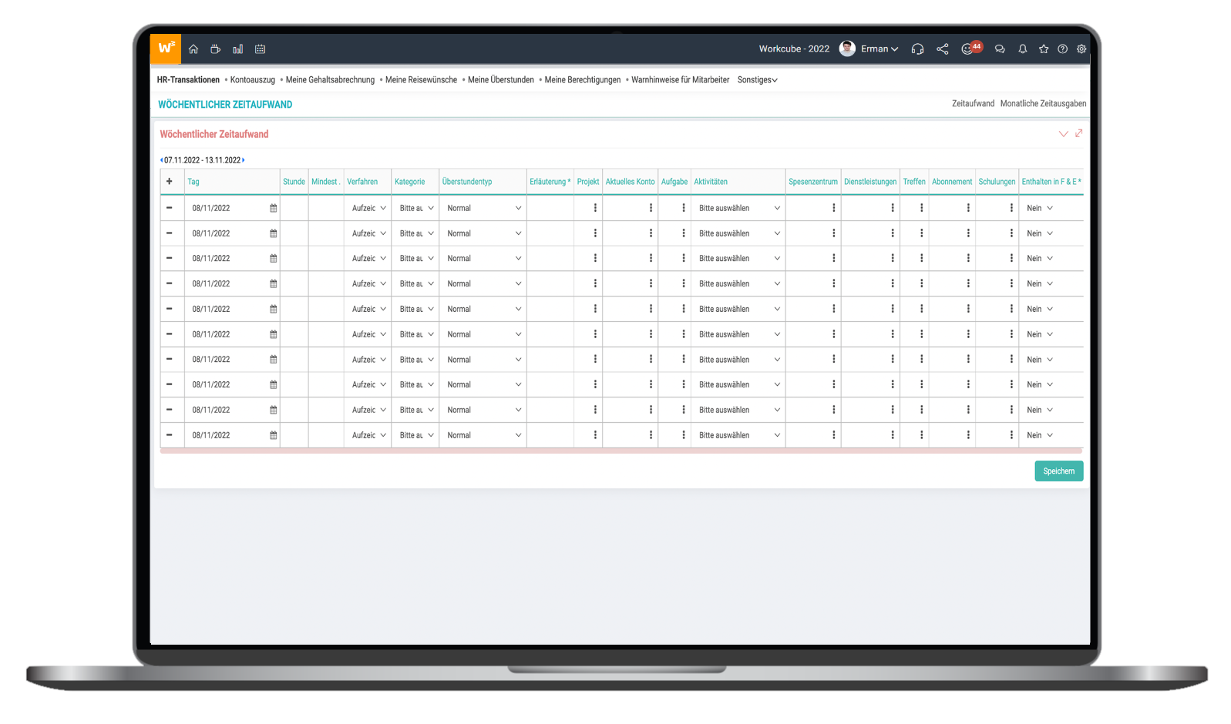Click the first row Stunde input field
This screenshot has height=724, width=1231.
[294, 208]
